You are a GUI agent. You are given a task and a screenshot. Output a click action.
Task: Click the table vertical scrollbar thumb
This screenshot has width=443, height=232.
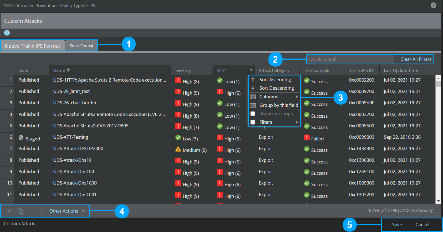(438, 84)
